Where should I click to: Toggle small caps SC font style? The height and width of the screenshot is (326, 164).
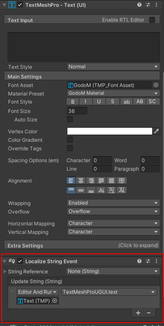[x=153, y=102]
